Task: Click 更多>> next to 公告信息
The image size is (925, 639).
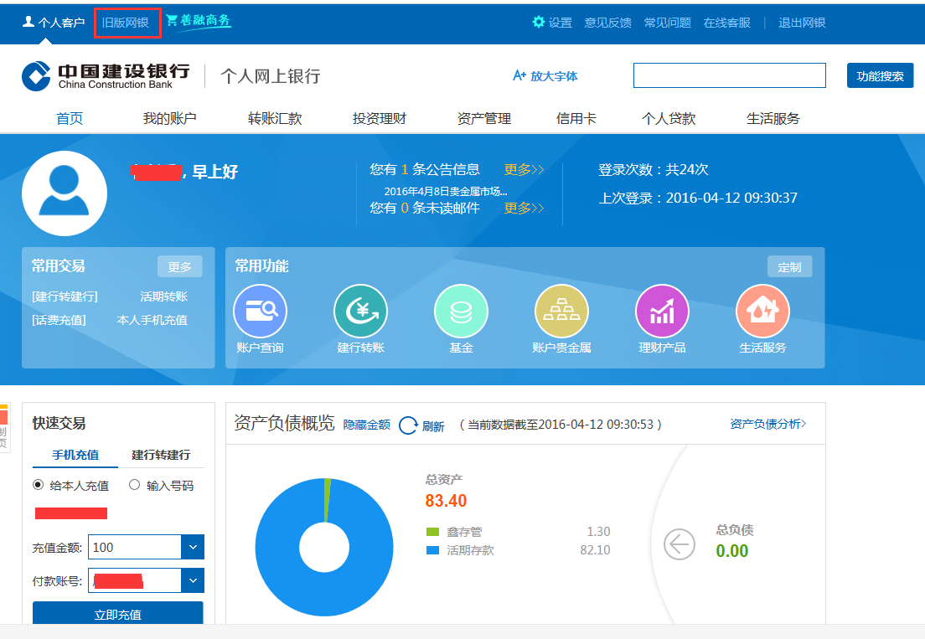Action: [524, 170]
